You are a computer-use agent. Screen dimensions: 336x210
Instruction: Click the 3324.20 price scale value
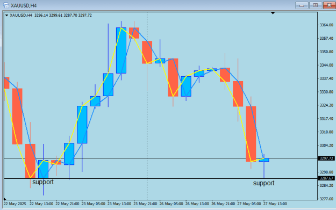(x=326, y=105)
